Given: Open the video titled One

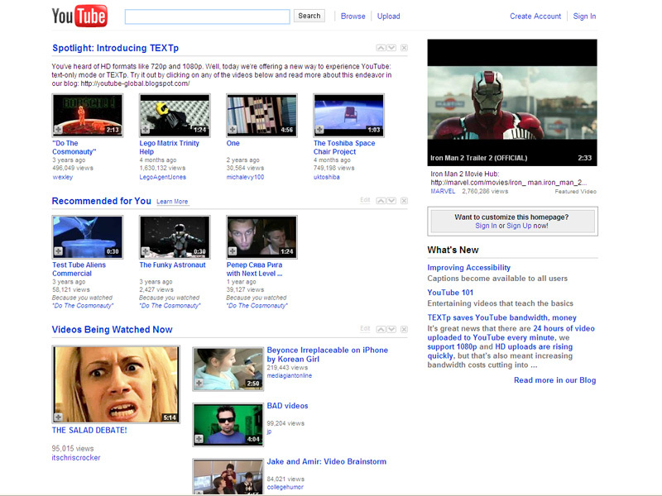Looking at the screenshot, I should coord(233,143).
